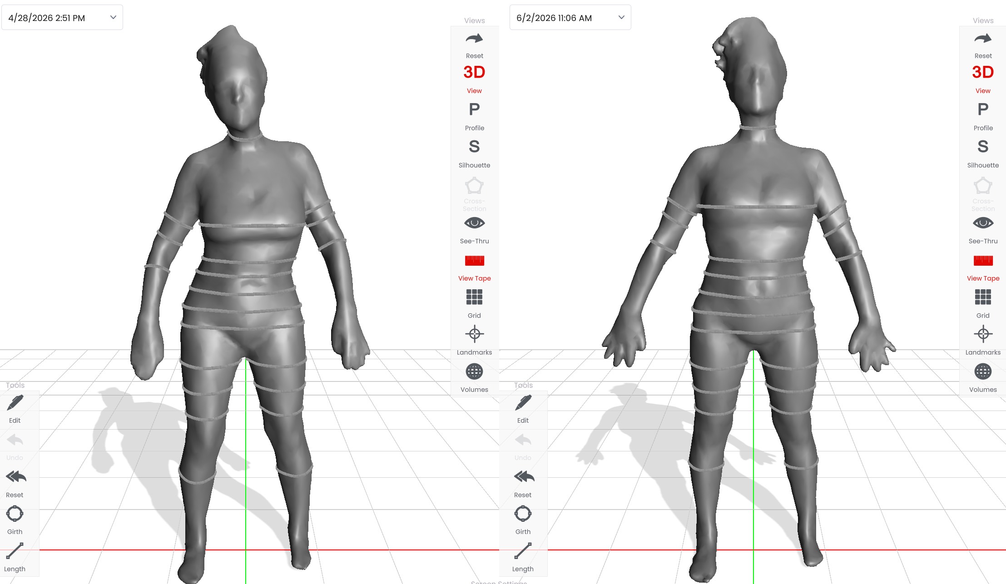Select the Edit pencil tool, left panel
The image size is (1006, 584).
15,409
